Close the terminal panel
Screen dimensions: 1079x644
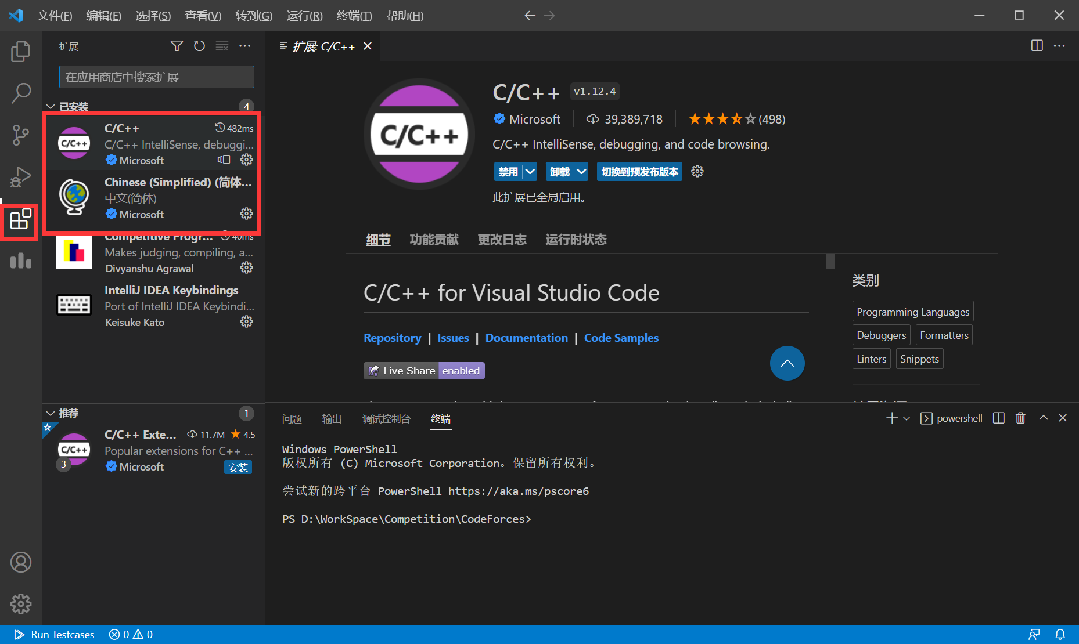pyautogui.click(x=1063, y=418)
